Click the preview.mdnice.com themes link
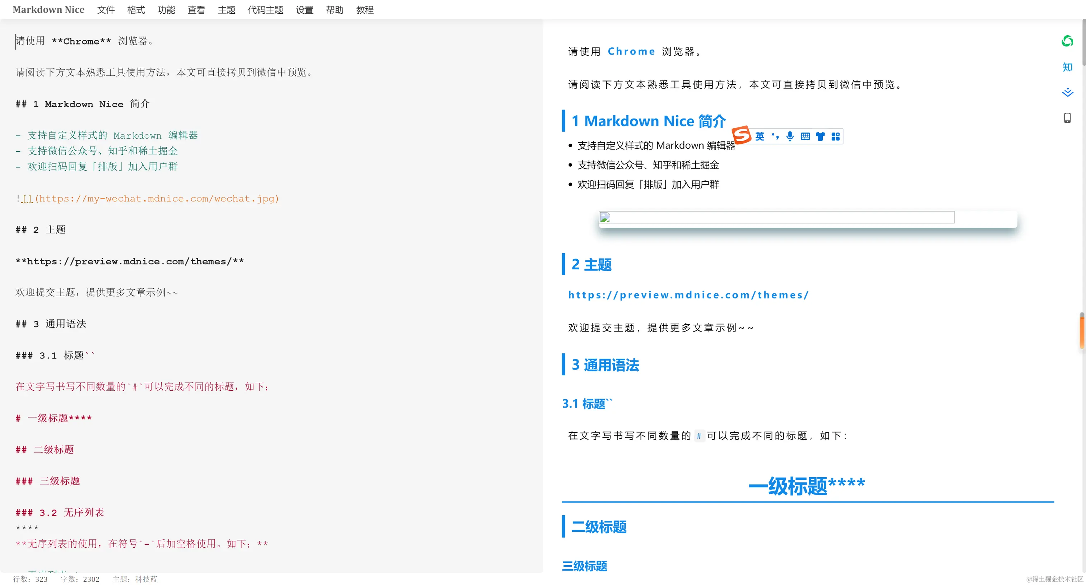 [688, 294]
